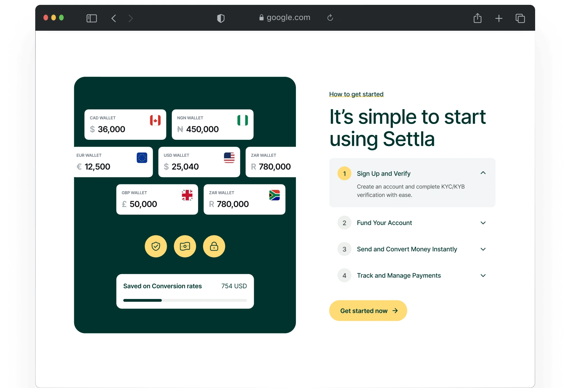Click the Nigerian flag on NGN wallet

[243, 120]
